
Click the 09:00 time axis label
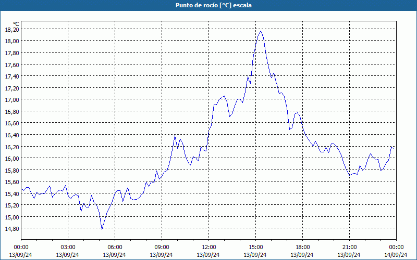point(162,248)
